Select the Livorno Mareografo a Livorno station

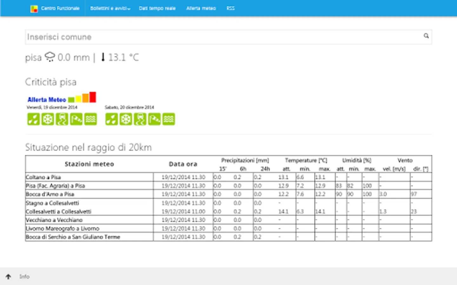tap(63, 228)
